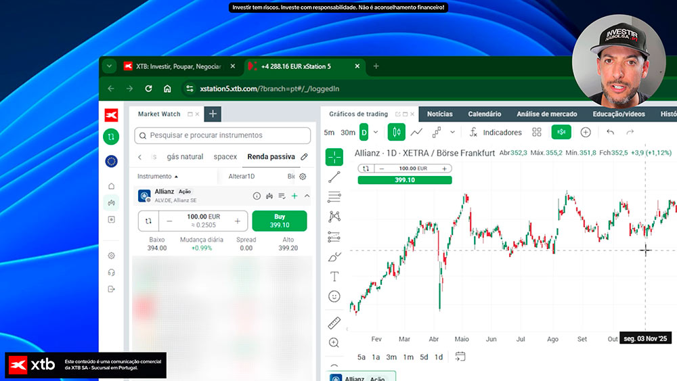Collapse the drawing toolbar chevron
The height and width of the screenshot is (381, 677).
click(x=334, y=366)
